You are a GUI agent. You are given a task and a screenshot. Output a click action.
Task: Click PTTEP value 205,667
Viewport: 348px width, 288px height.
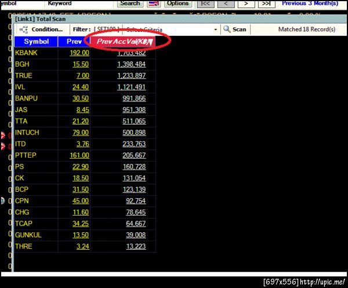pos(134,155)
